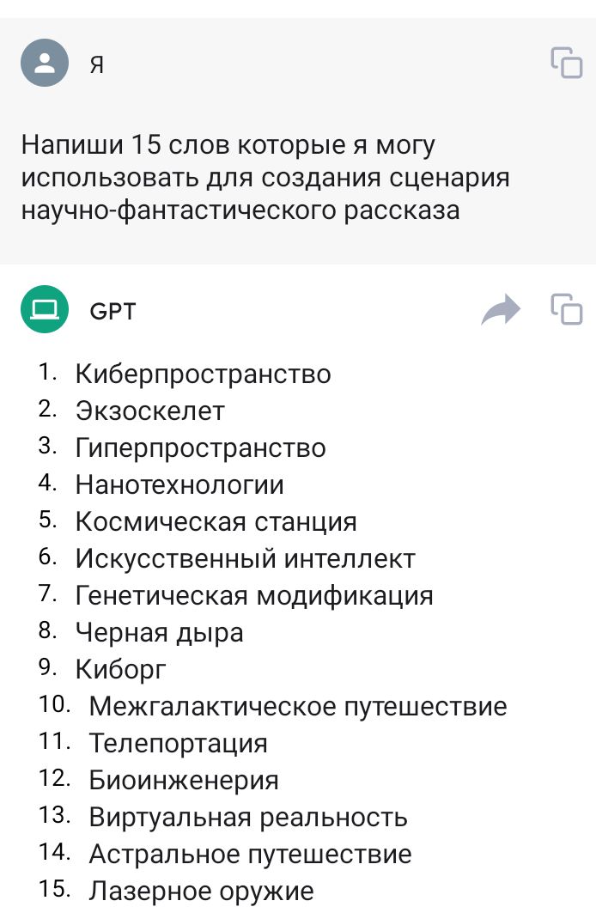Click the "GPT" sender name
Image resolution: width=596 pixels, height=919 pixels.
point(113,310)
